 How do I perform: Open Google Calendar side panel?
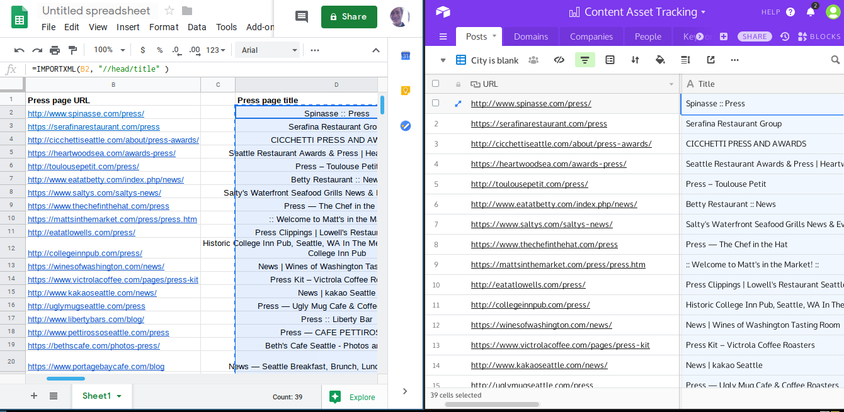(x=406, y=56)
